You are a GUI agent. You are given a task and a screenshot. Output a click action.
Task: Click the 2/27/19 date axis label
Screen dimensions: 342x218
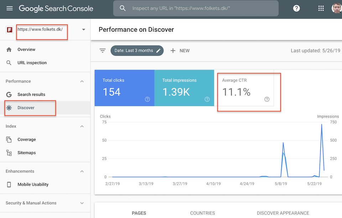[x=113, y=184]
